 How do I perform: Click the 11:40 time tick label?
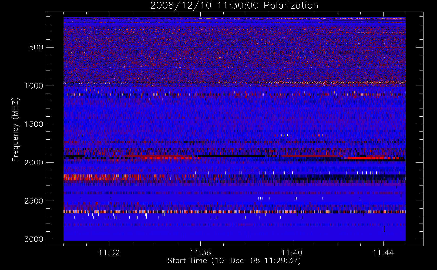click(292, 253)
